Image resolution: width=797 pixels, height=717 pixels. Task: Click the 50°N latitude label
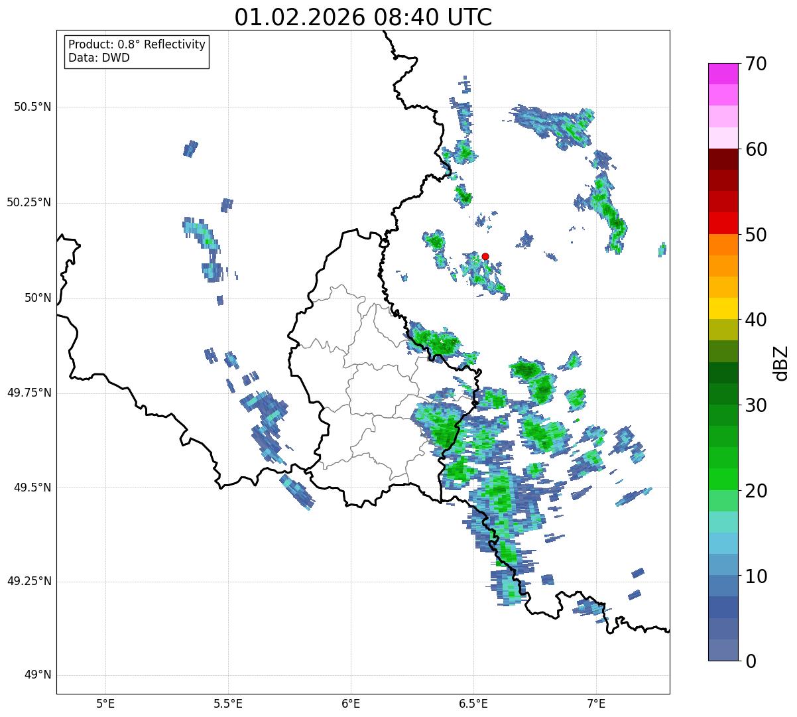[38, 298]
